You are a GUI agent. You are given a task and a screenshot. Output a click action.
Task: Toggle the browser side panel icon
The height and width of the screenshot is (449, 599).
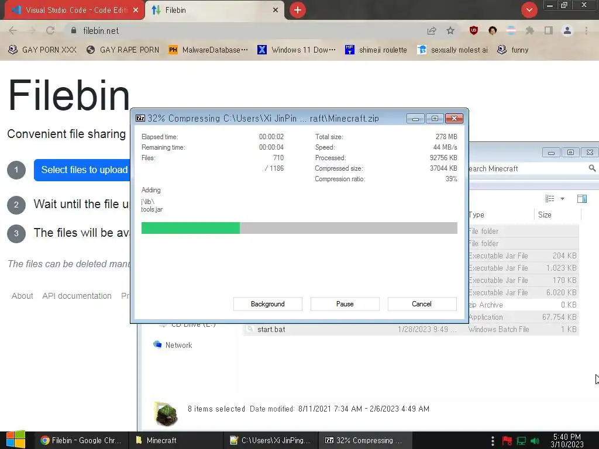pos(548,30)
